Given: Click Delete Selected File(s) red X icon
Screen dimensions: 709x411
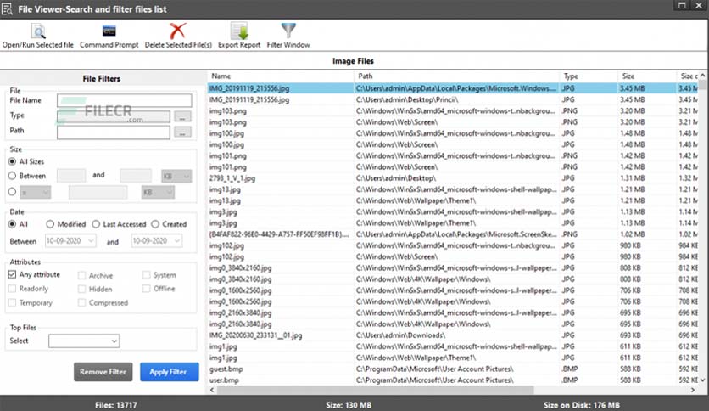Looking at the screenshot, I should (178, 31).
